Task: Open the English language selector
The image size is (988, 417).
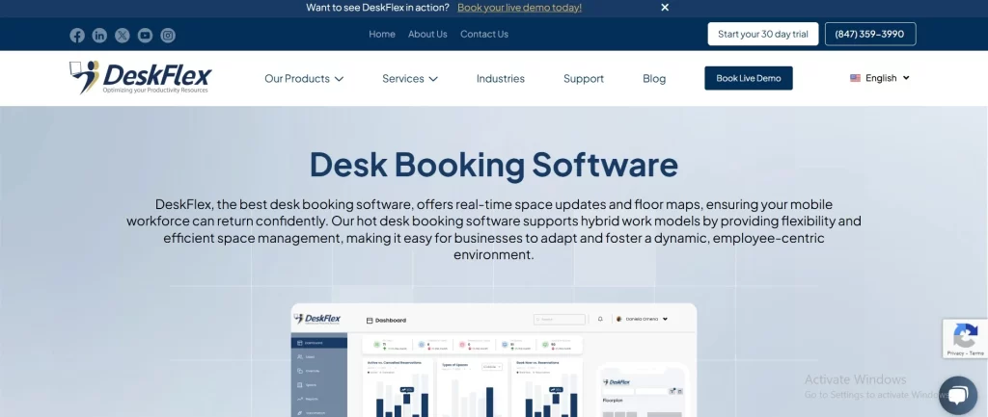Action: tap(880, 78)
